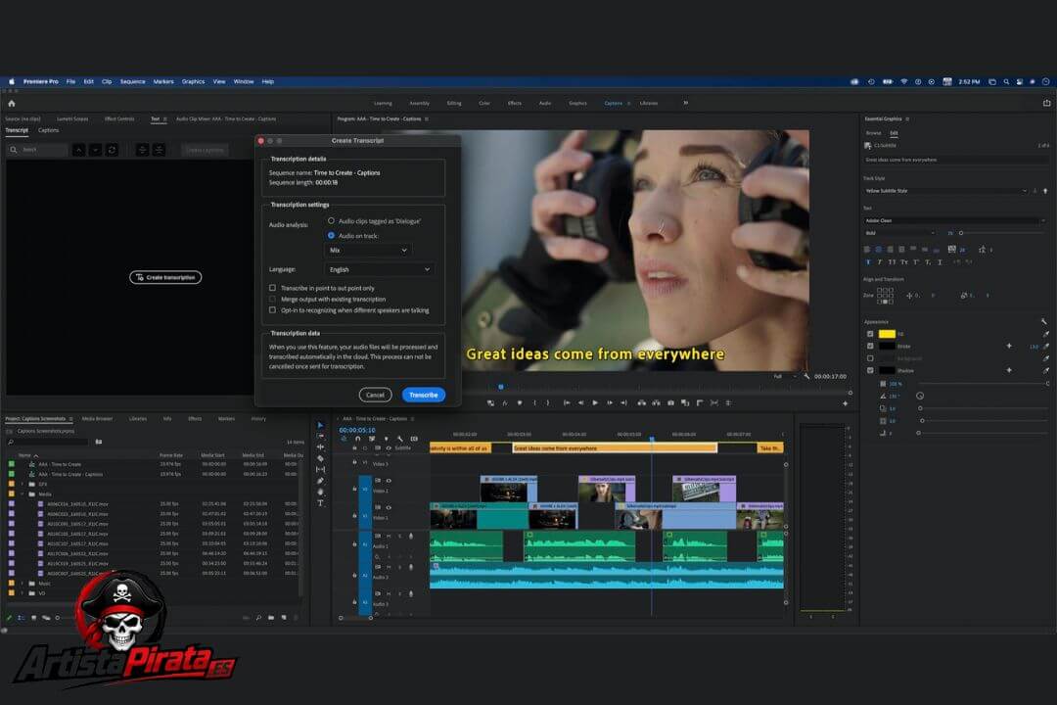Expand the VO bin in Project panel

(23, 593)
